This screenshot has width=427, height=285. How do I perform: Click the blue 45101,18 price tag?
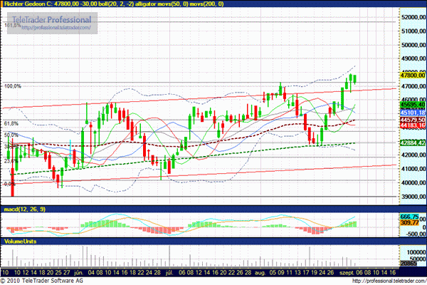[412, 113]
